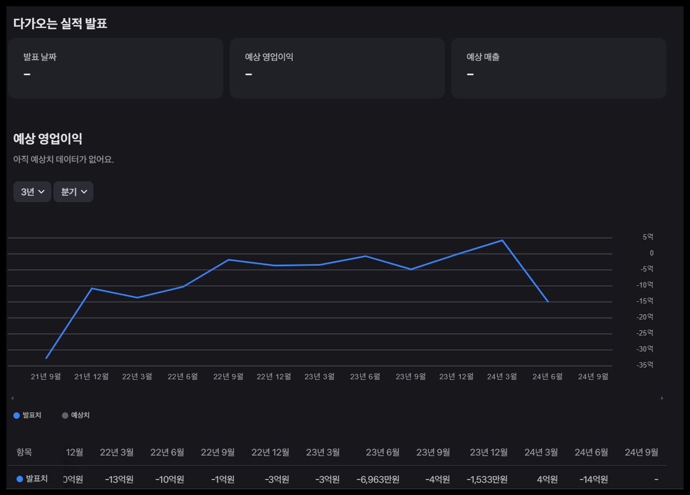Click the 22년 12월 table column header
Viewport: 690px width, 495px height.
coord(270,452)
